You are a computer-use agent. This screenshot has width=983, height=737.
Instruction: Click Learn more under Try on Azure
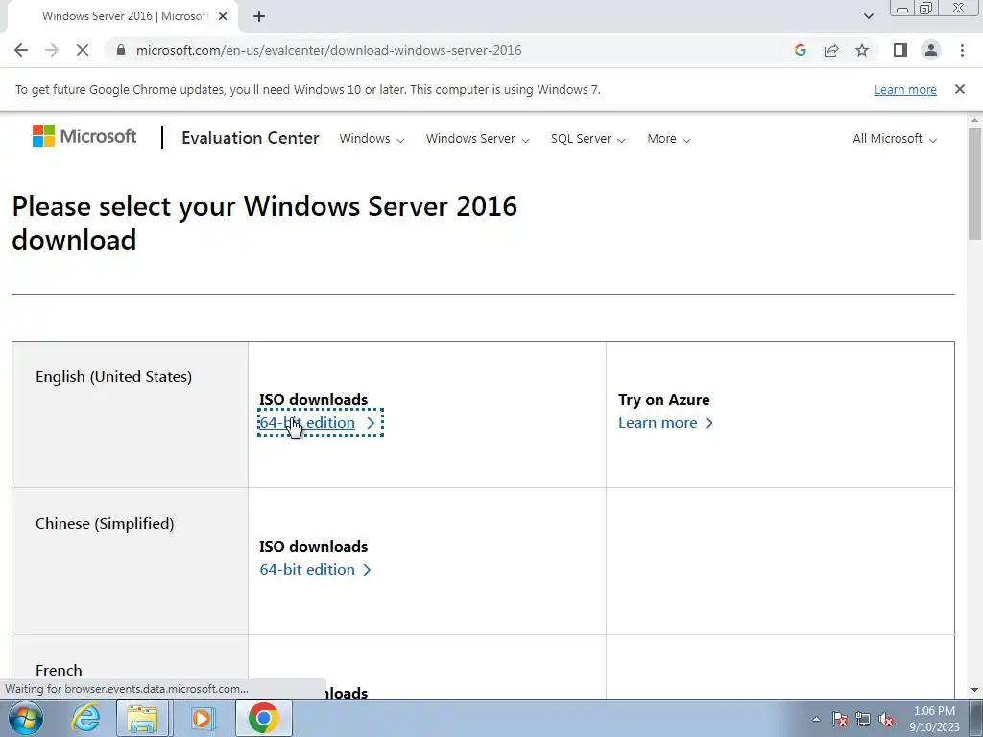(x=665, y=423)
